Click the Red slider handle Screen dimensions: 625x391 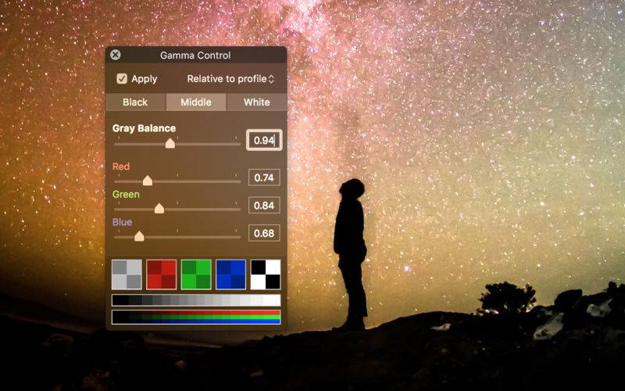tap(148, 181)
